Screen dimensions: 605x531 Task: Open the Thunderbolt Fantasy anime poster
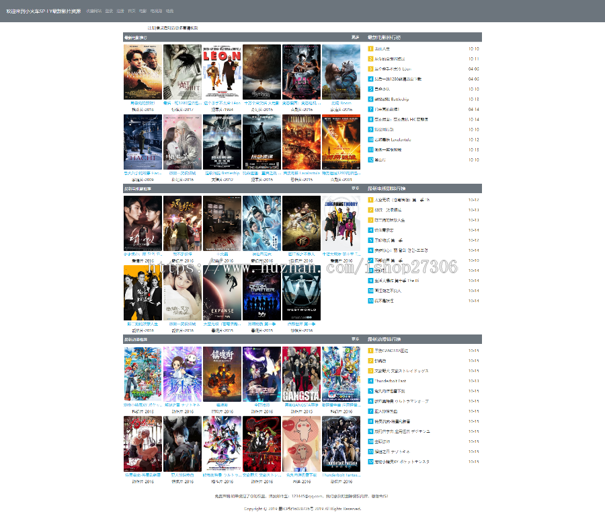tap(341, 444)
